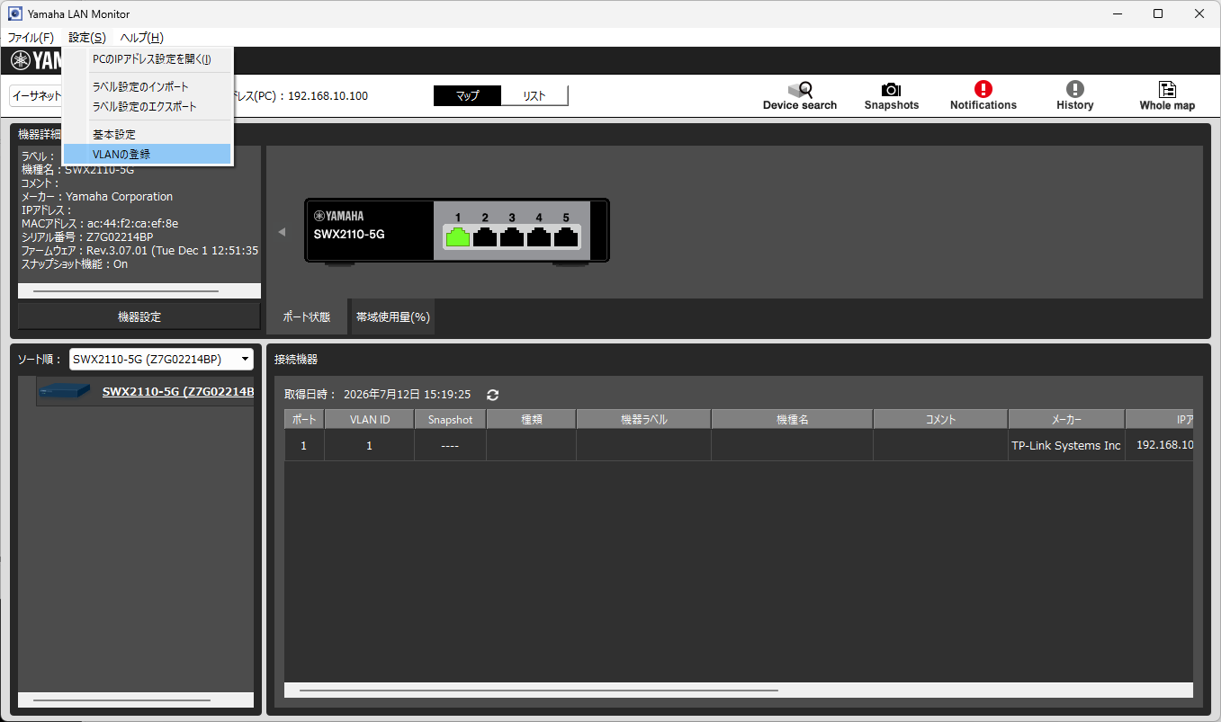Select port 1 on the switch image
This screenshot has width=1221, height=722.
458,237
